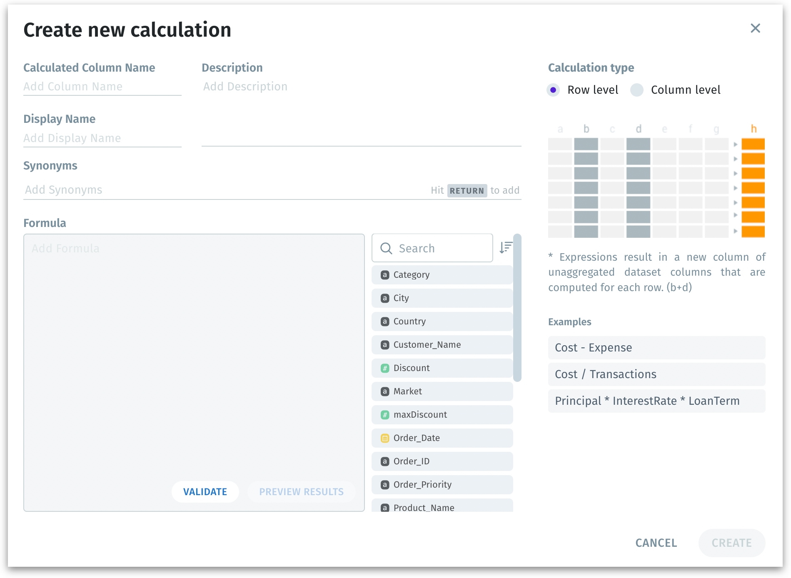The height and width of the screenshot is (578, 791).
Task: Click the numeric type icon next to Discount
Action: click(385, 368)
